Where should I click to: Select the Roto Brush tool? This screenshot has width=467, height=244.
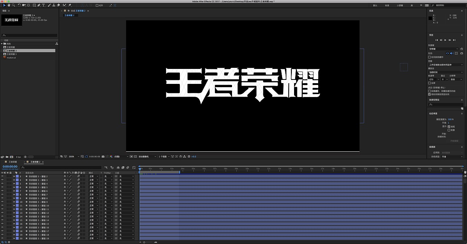[64, 5]
